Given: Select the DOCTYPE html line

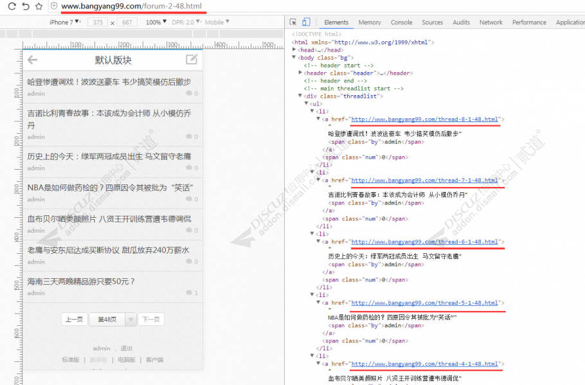Looking at the screenshot, I should [x=316, y=34].
